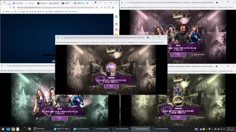
Task: Launch Chrome from the taskbar
Action: pyautogui.click(x=13, y=129)
